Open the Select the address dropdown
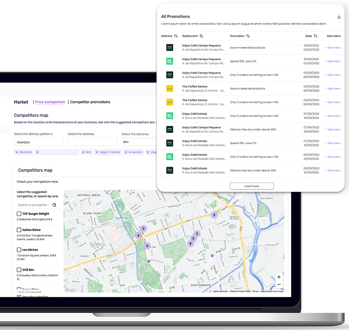Viewport: 349px width, 330px height. [93, 142]
